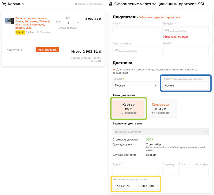Click the plus icon to increase quantity
Image resolution: width=214 pixels, height=195 pixels.
point(78,23)
